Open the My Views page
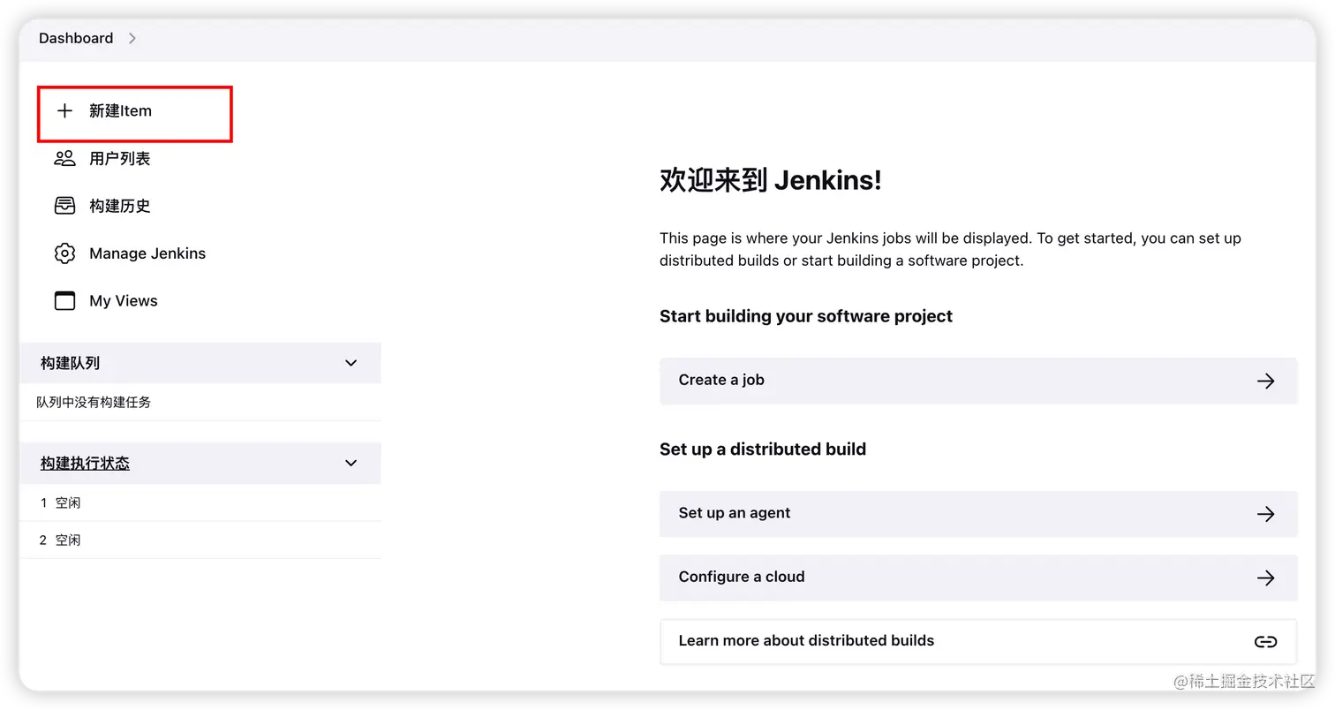This screenshot has height=710, width=1335. click(x=124, y=301)
